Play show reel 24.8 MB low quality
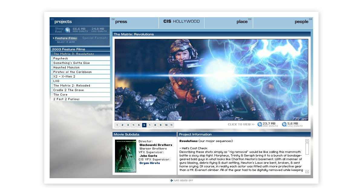The image size is (363, 196). click(99, 30)
